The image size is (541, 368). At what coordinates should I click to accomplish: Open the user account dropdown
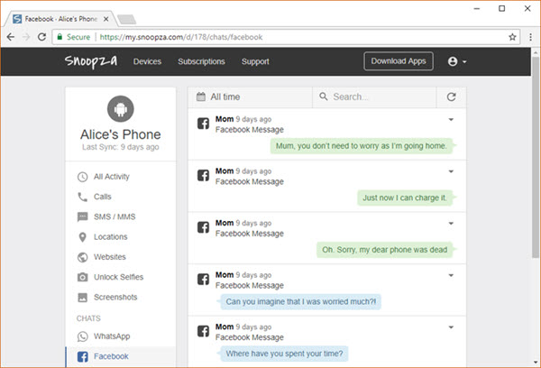tap(457, 61)
